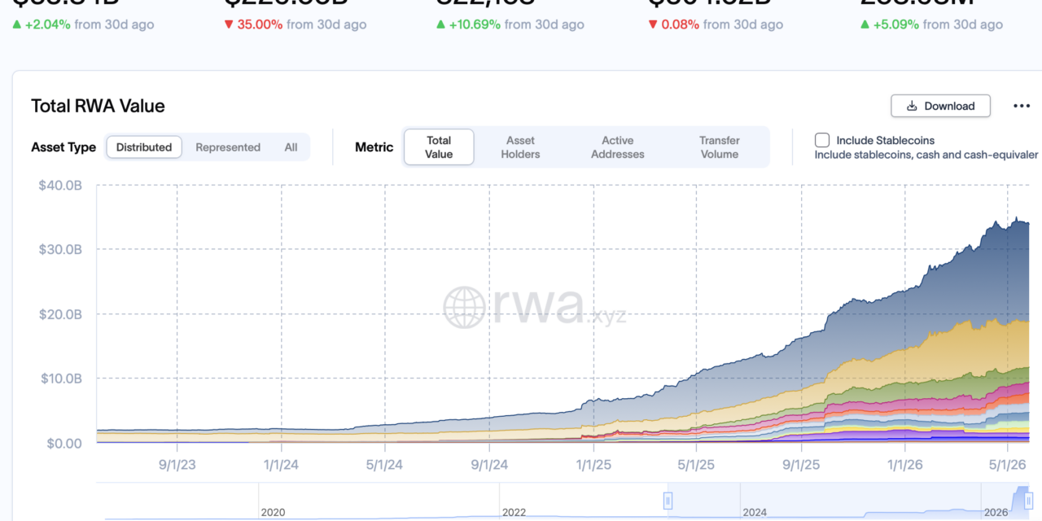The width and height of the screenshot is (1042, 521).
Task: Click the Download button
Action: click(x=940, y=106)
